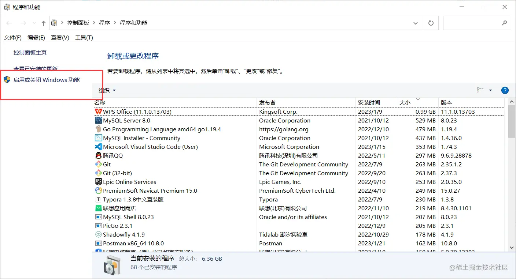Screen dimensions: 516x279
Task: Expand the view options dropdown arrow
Action: coord(491,90)
